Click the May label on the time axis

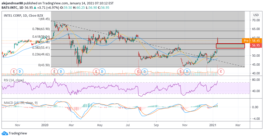[x=100, y=125]
